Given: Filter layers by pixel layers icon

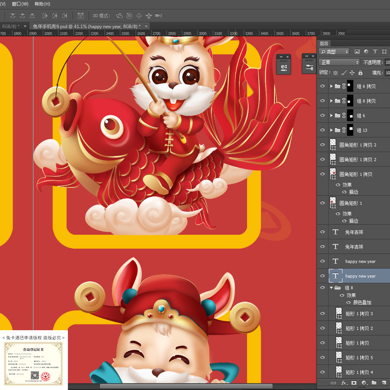Looking at the screenshot, I should coord(357,52).
